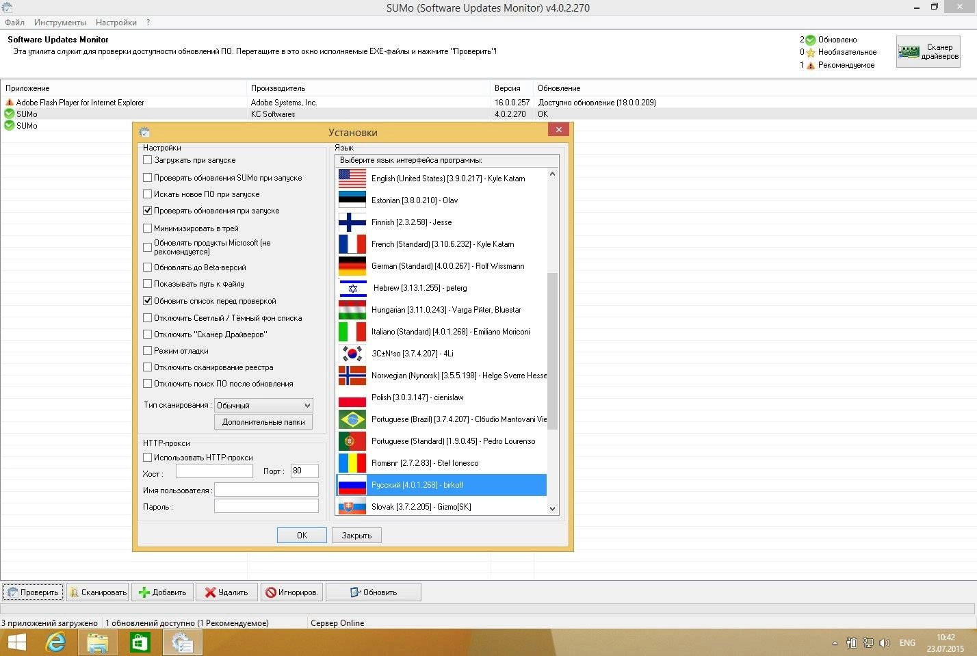Viewport: 977px width, 656px height.
Task: Select the Hungarian flag icon
Action: click(x=352, y=309)
